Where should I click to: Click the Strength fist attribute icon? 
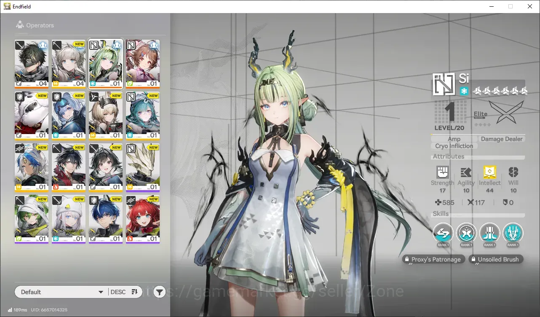point(442,172)
